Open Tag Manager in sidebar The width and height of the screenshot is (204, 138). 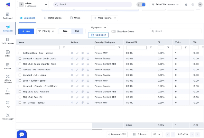click(x=8, y=117)
